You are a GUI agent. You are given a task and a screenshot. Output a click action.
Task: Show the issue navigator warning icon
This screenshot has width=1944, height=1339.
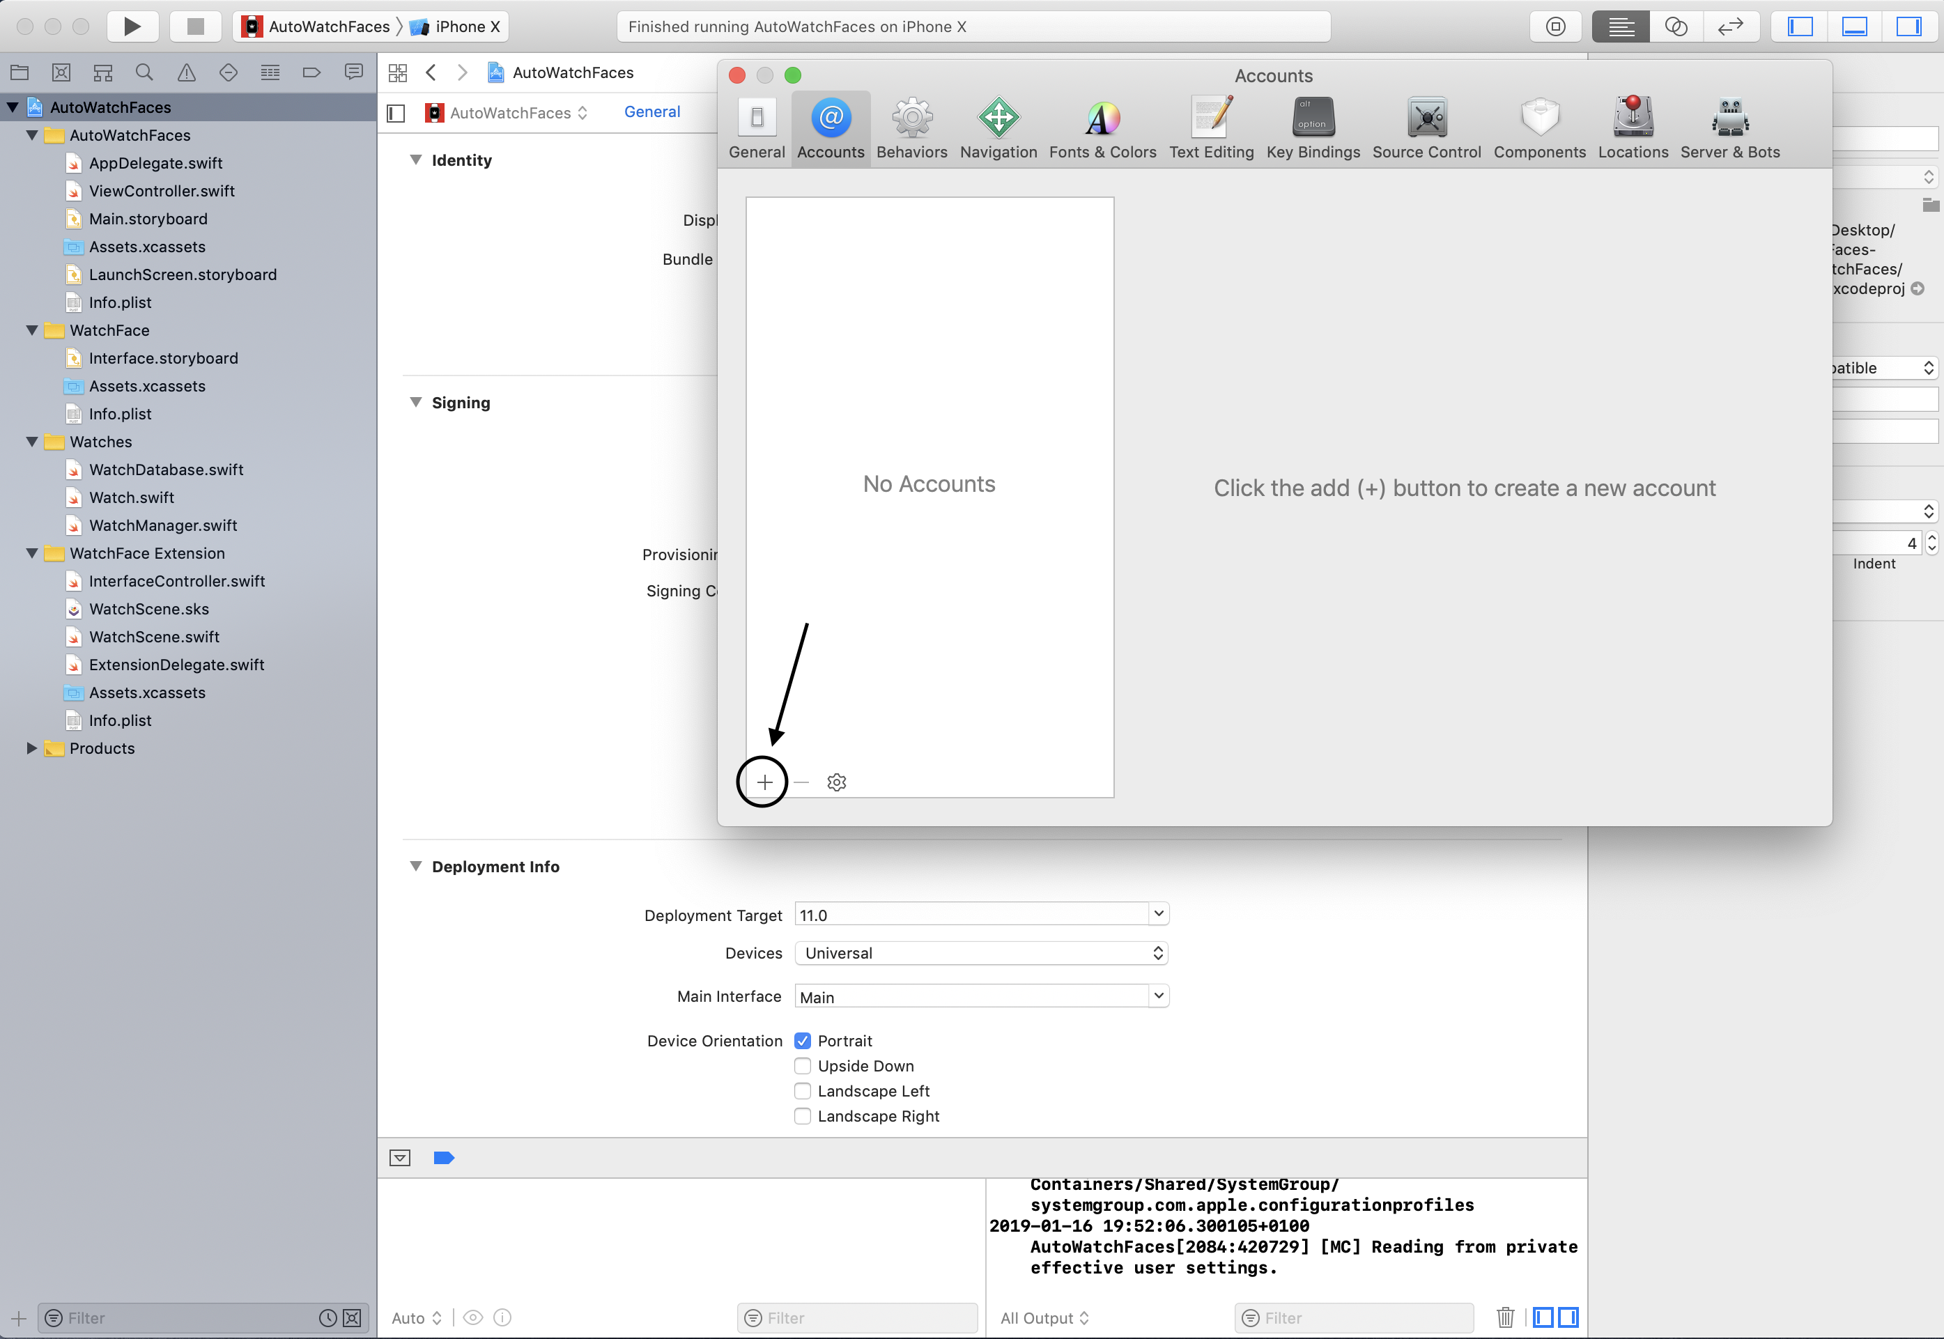[x=186, y=73]
